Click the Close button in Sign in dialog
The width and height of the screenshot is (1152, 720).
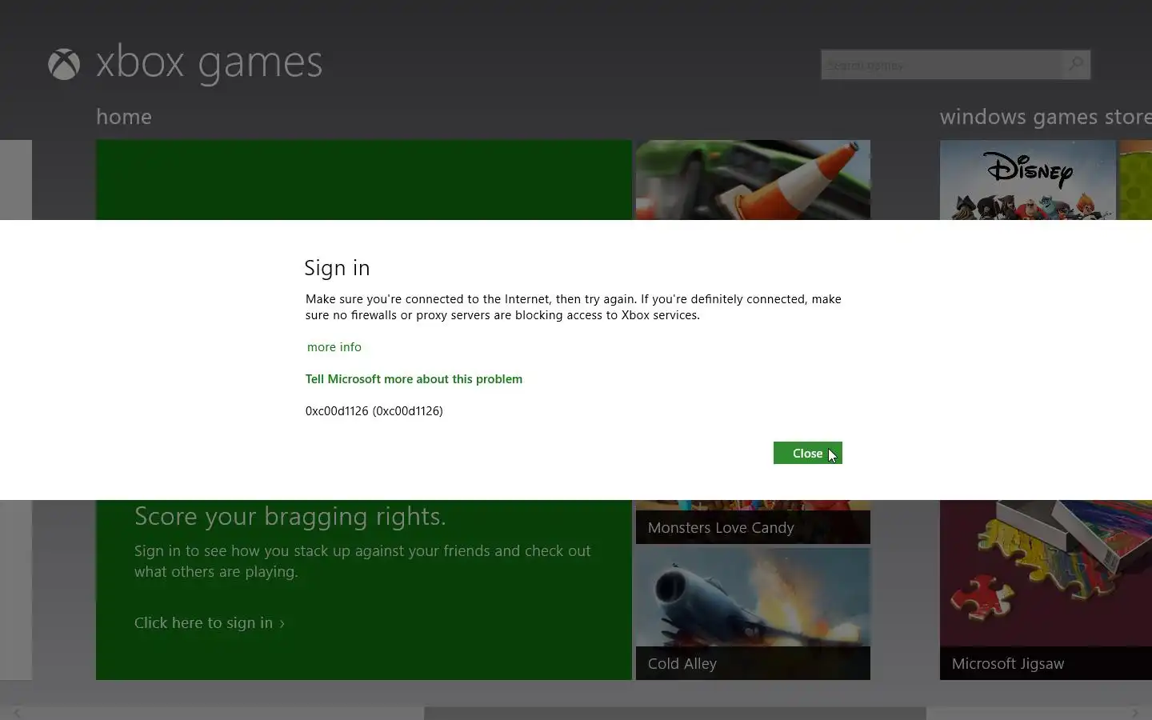point(807,453)
